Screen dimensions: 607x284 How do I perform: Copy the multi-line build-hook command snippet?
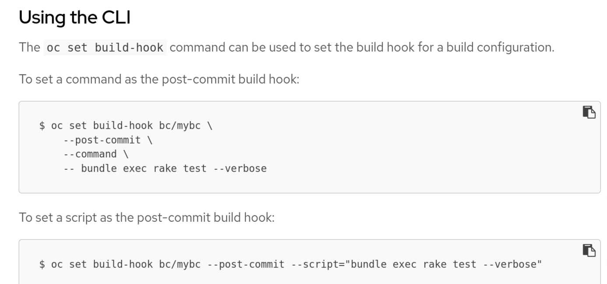point(589,112)
